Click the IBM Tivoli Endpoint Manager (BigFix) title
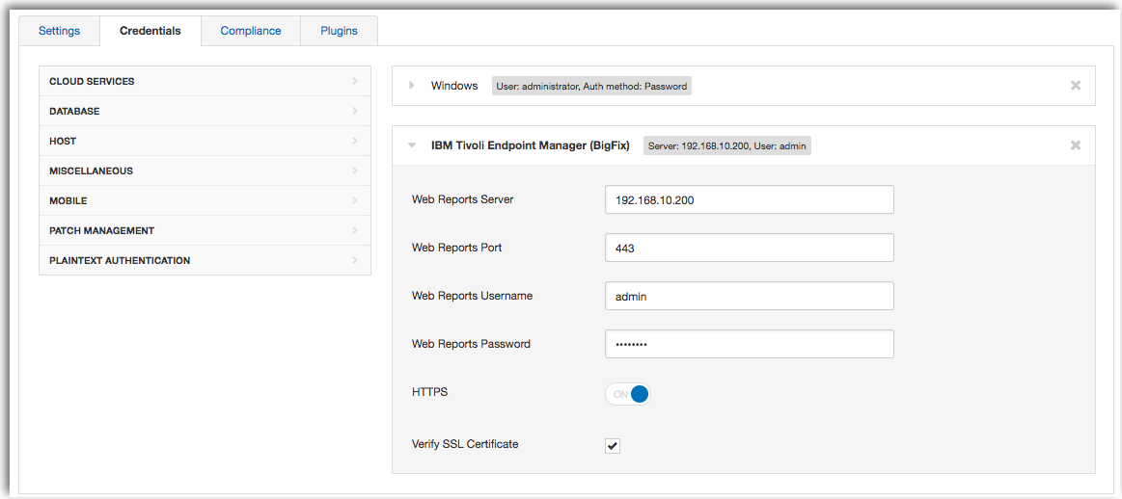Image resolution: width=1122 pixels, height=499 pixels. coord(531,145)
